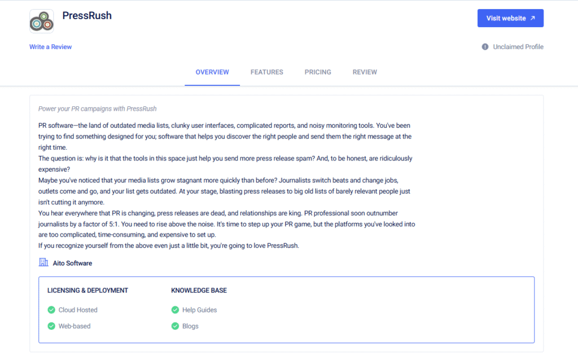
Task: Click the PressRush gears logo
Action: (42, 21)
